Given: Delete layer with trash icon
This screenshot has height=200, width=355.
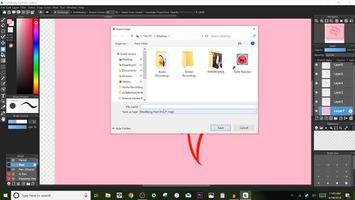Looking at the screenshot, I should pos(351,118).
